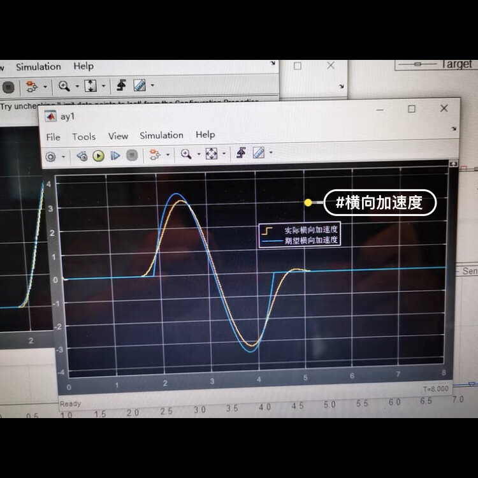This screenshot has width=478, height=478.
Task: Click highlight block icon in background scope toolbar
Action: pos(31,87)
